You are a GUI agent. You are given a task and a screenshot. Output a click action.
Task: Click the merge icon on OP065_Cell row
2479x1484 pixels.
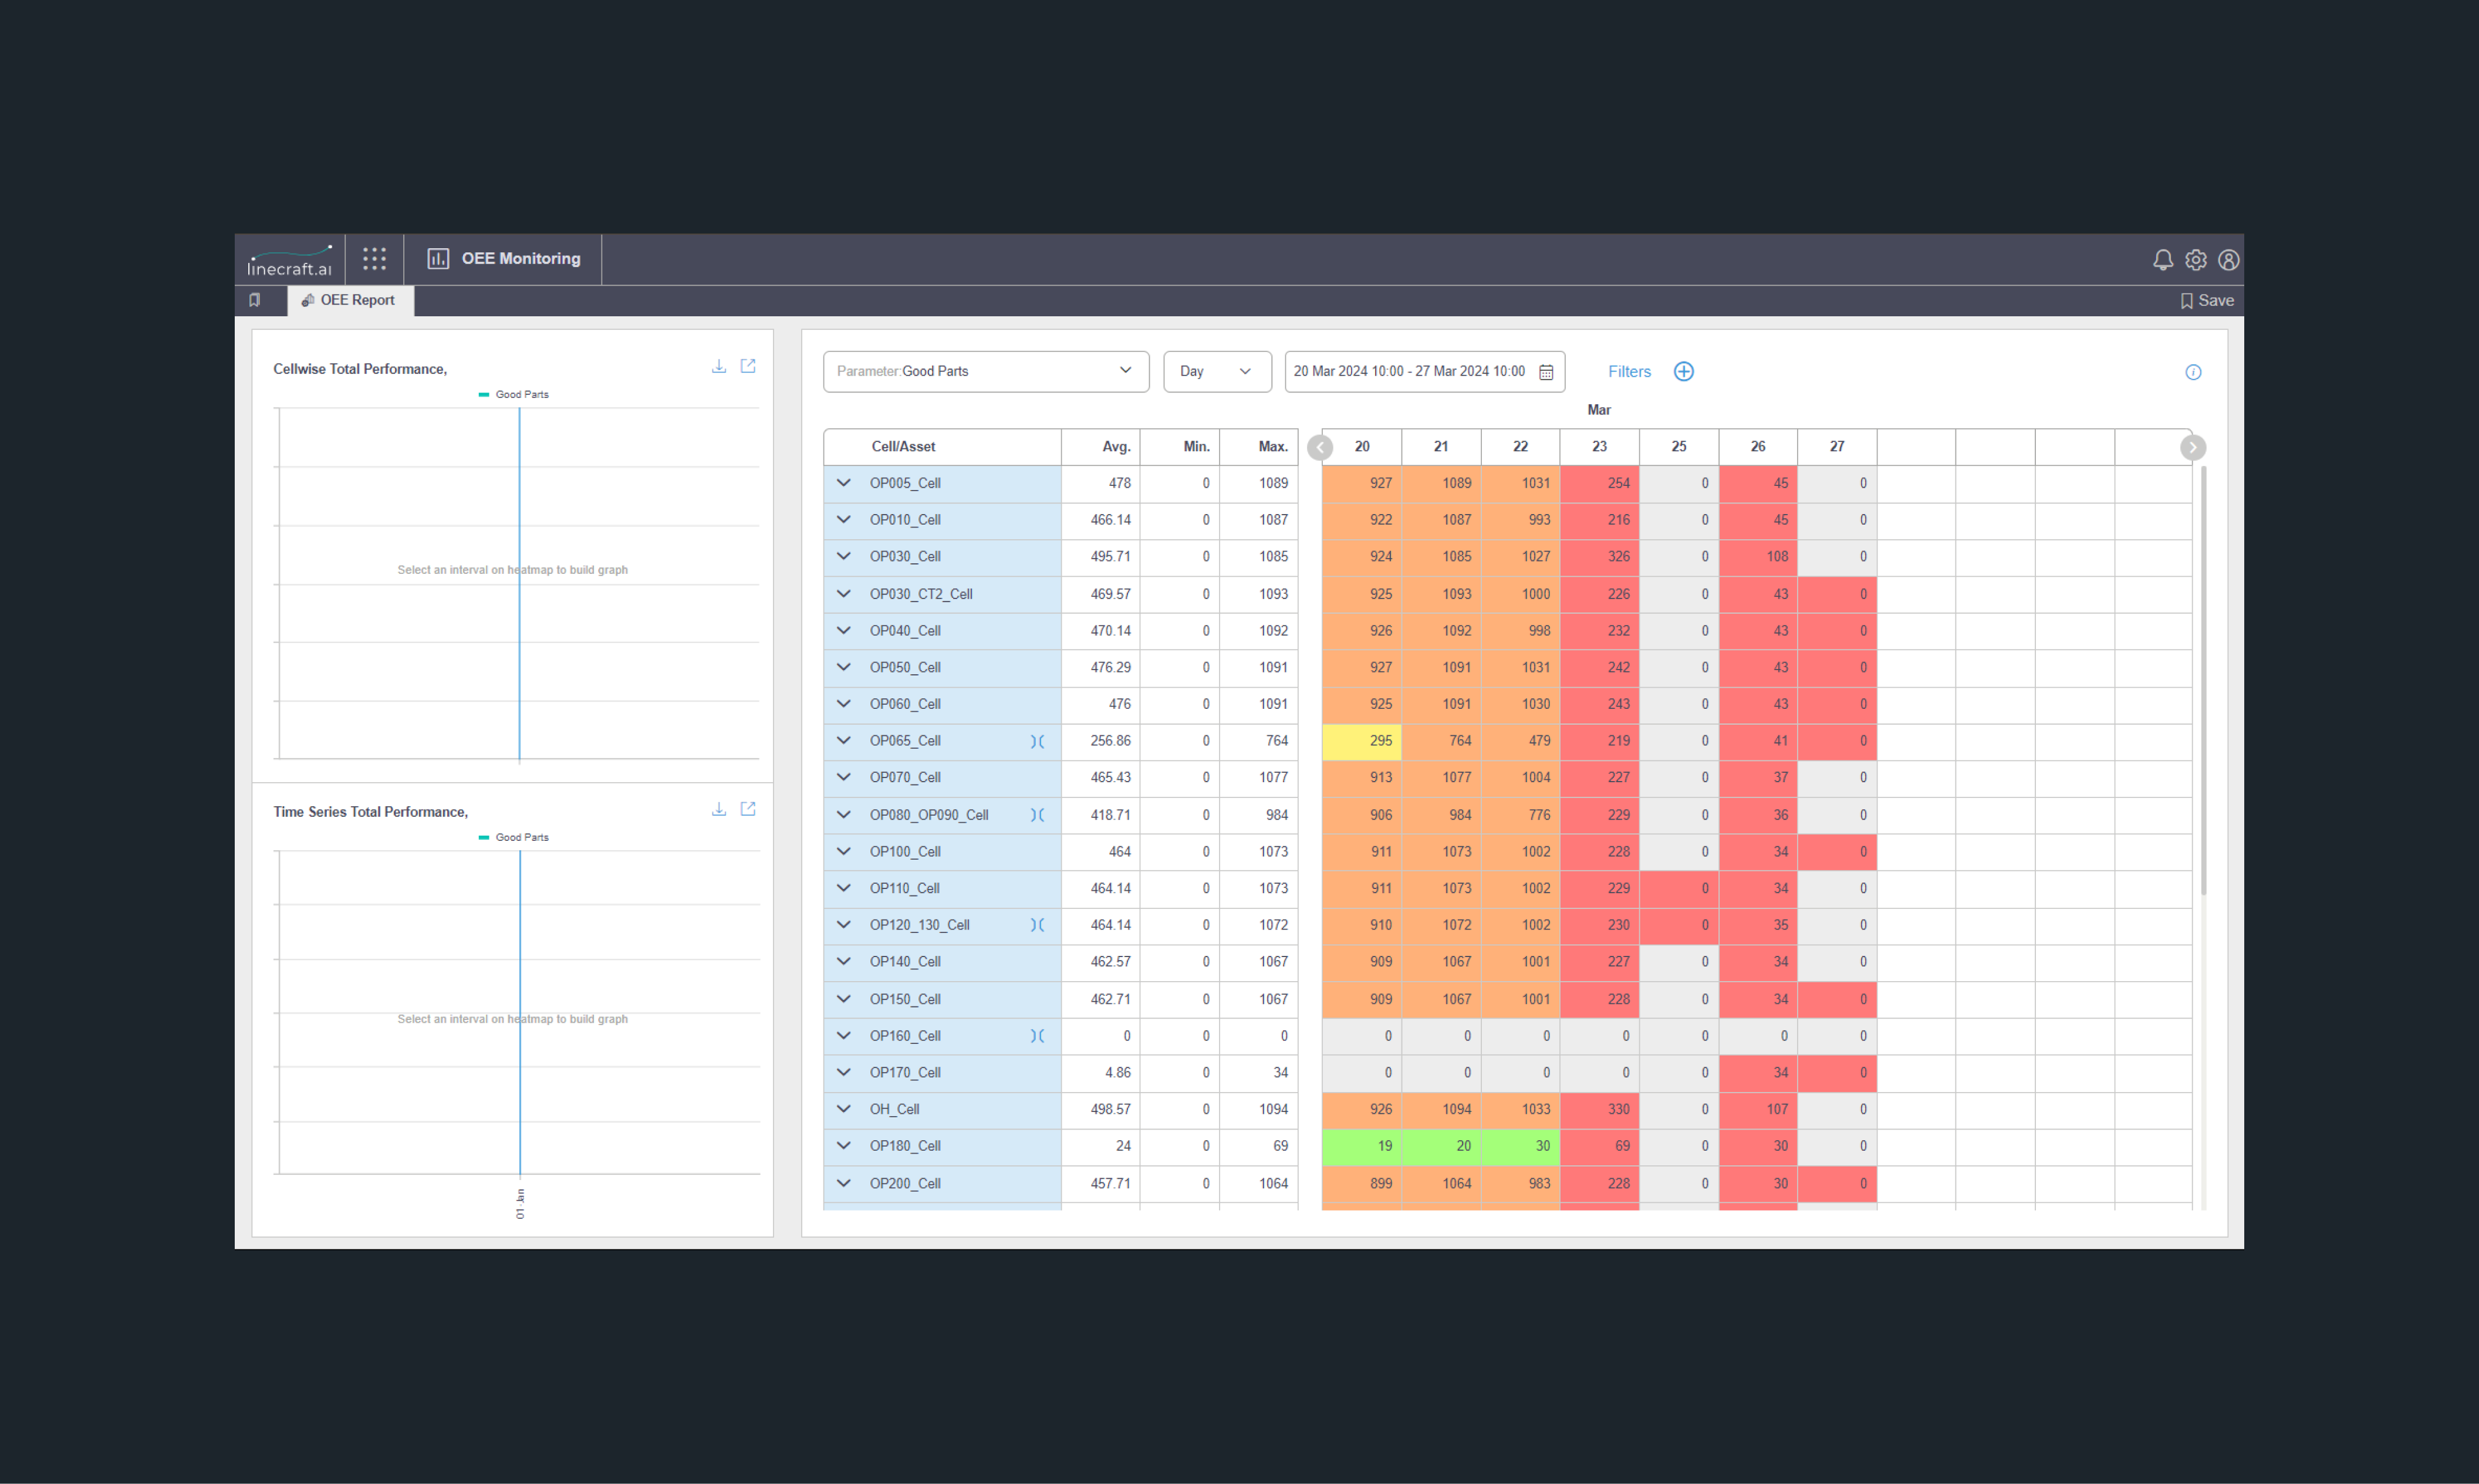[x=1038, y=741]
